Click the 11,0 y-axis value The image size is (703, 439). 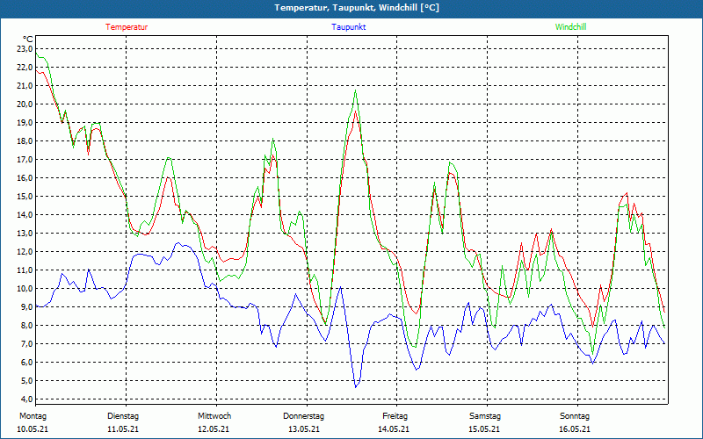(25, 270)
